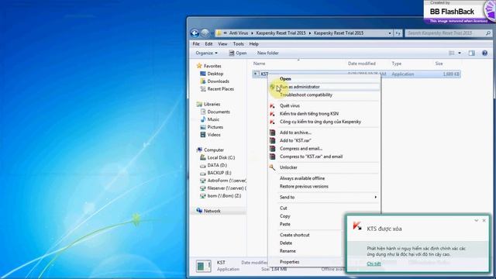Select DATA (D:) drive in sidebar
This screenshot has width=496, height=279.
tap(217, 165)
